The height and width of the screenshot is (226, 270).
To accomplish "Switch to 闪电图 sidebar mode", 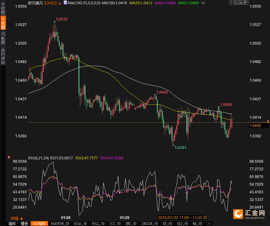I will pyautogui.click(x=3, y=38).
